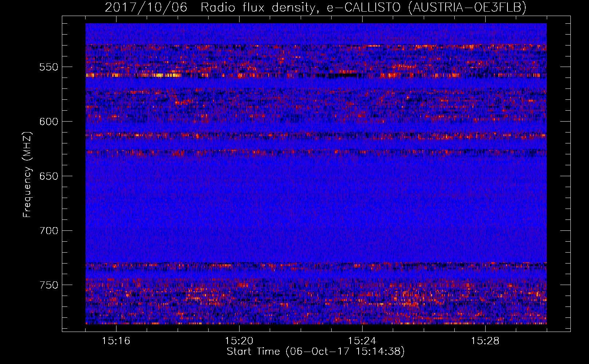Click the 15:28 time tick label
This screenshot has height=364, width=589.
pyautogui.click(x=485, y=341)
